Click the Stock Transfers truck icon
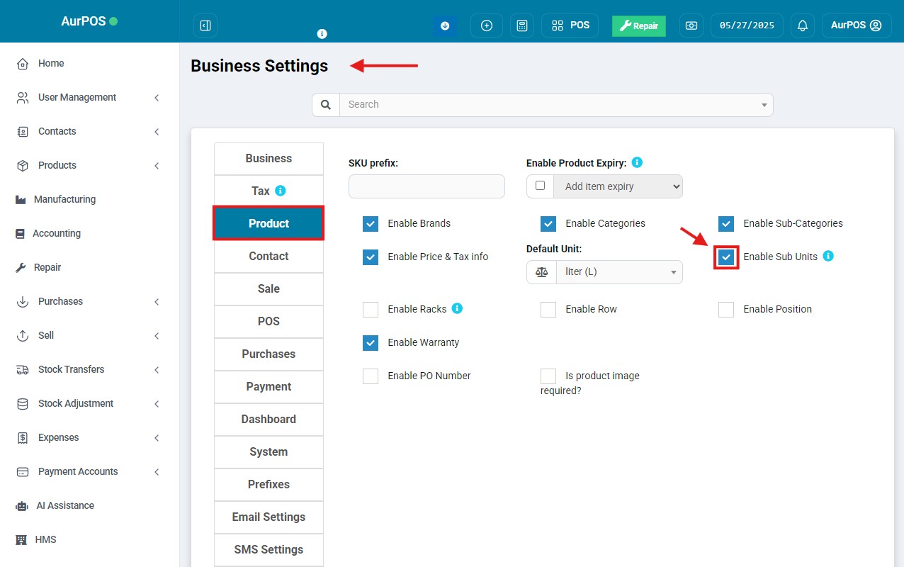904x567 pixels. click(x=23, y=370)
